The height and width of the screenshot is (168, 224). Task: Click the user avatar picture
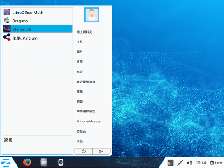point(92,15)
